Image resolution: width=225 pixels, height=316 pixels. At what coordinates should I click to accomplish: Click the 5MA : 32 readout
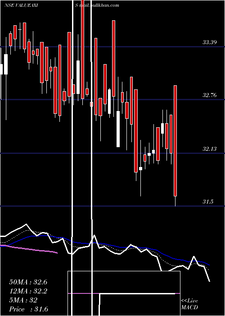[x=23, y=300]
